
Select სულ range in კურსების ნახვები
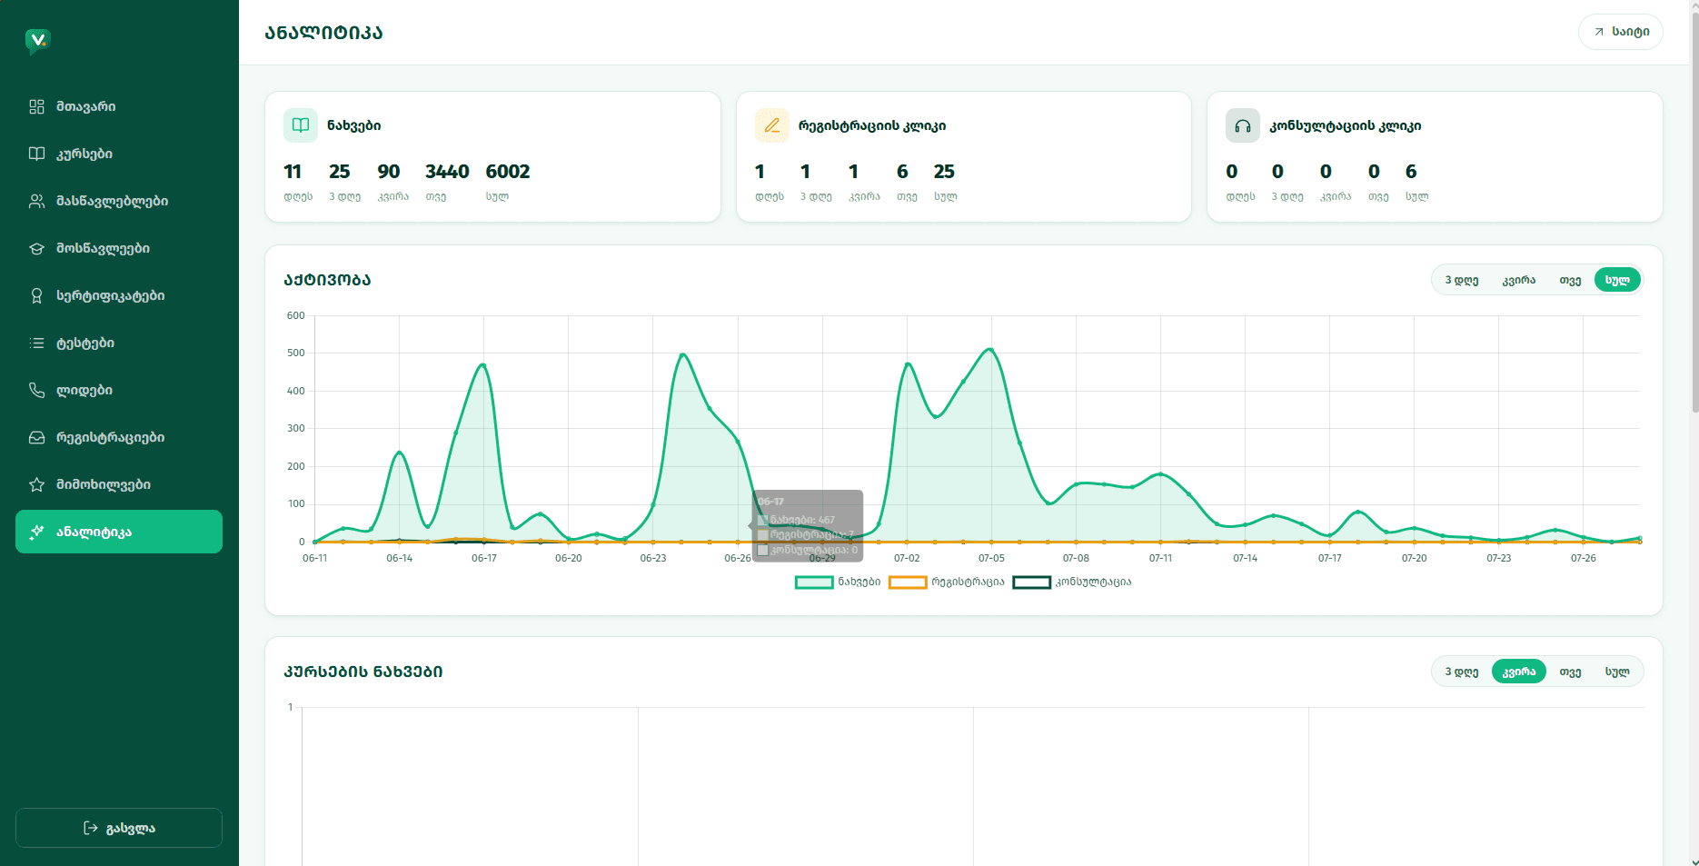coord(1617,672)
